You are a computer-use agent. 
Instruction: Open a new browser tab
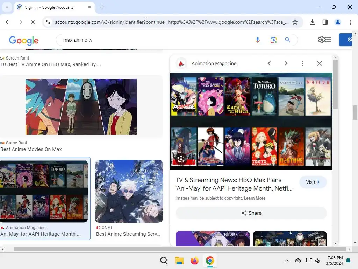point(102,7)
